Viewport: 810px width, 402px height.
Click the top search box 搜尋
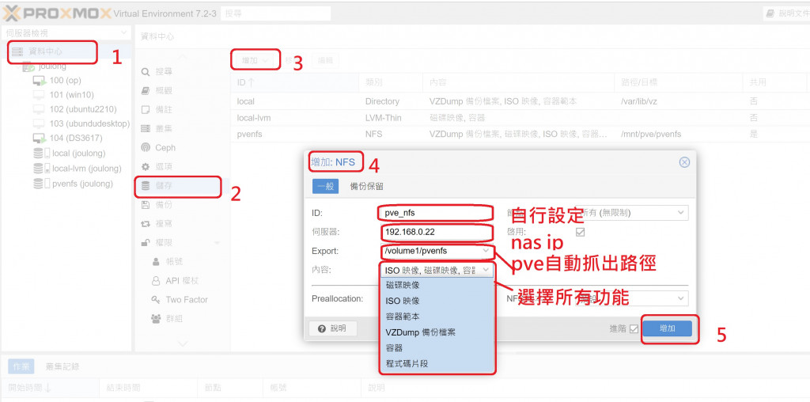[275, 14]
